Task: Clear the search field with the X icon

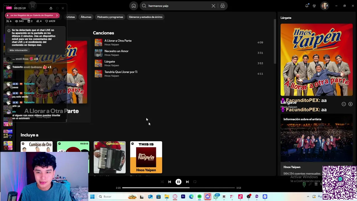Action: tap(213, 6)
